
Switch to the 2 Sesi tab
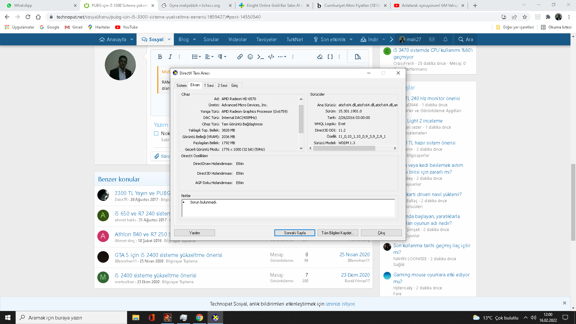pos(222,86)
